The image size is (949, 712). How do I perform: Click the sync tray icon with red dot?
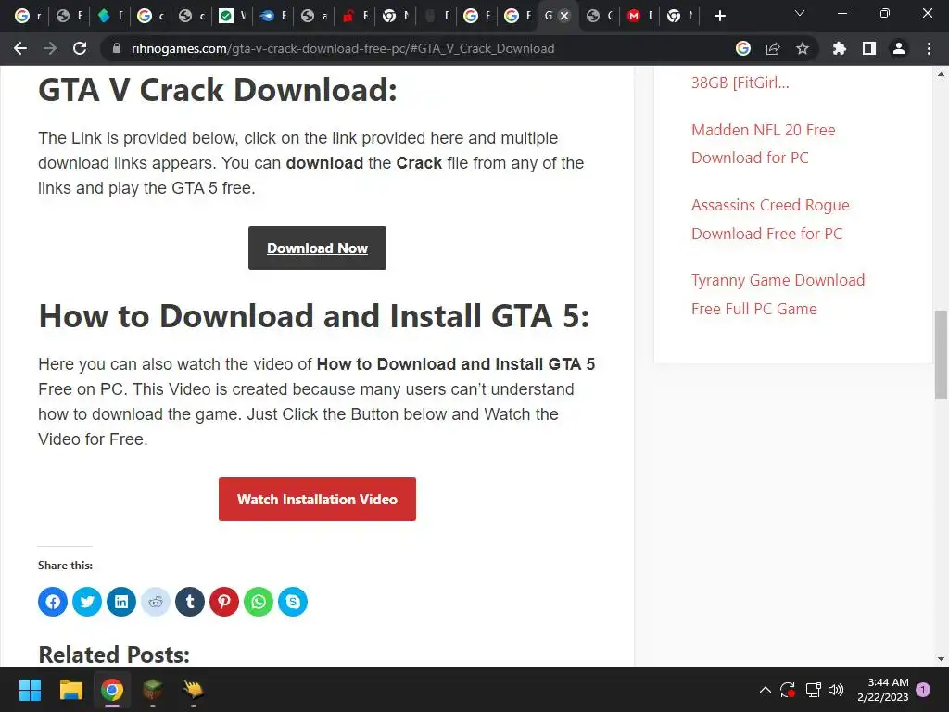pos(788,690)
